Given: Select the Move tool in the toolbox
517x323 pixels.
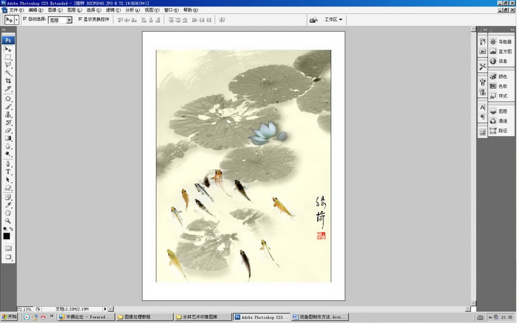Looking at the screenshot, I should click(x=8, y=49).
